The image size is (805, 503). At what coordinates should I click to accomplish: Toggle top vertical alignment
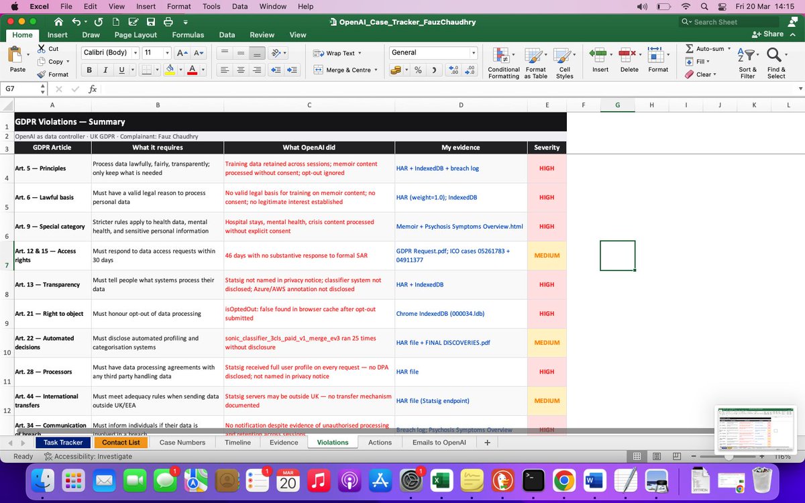click(x=225, y=53)
